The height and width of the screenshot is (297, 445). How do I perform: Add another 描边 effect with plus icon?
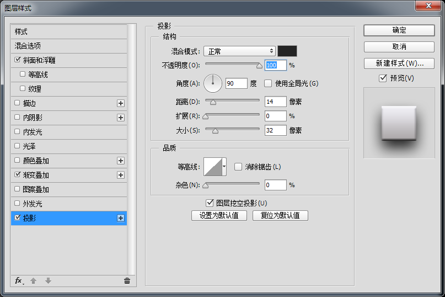[121, 103]
